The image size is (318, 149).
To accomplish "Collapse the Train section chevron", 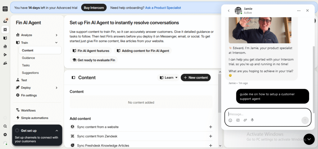I will point(57,43).
